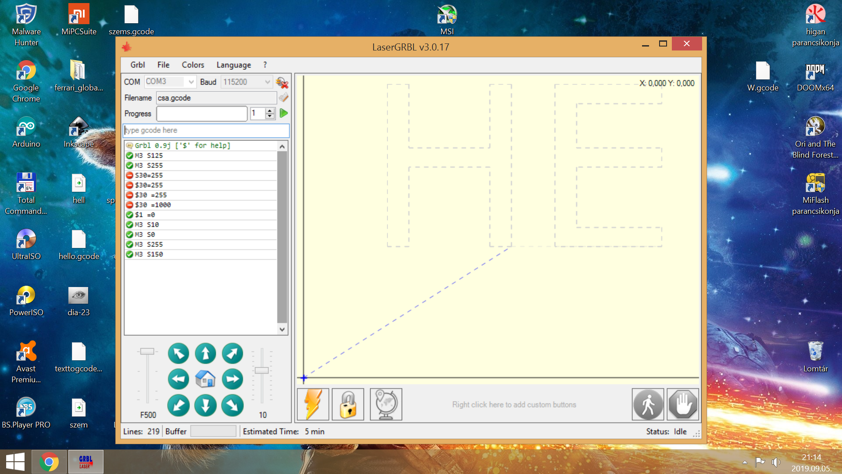
Task: Open the Language menu
Action: point(233,65)
